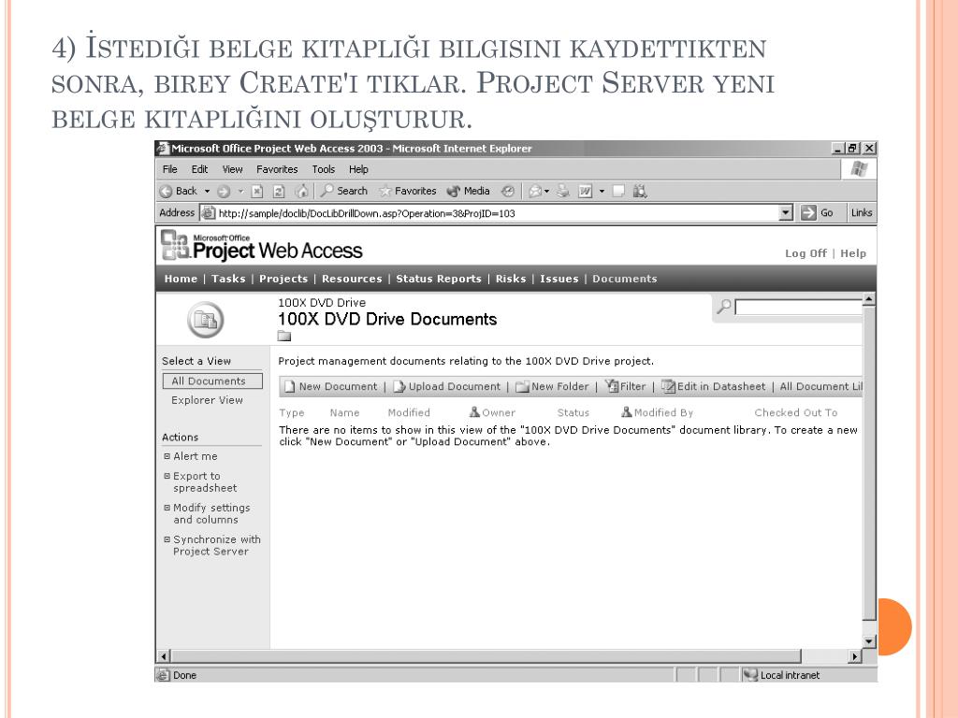Open the Forward button dropdown arrow
The image size is (958, 718).
tap(240, 192)
